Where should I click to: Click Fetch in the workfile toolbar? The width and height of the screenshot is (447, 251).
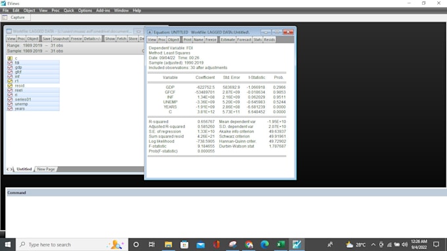122,39
